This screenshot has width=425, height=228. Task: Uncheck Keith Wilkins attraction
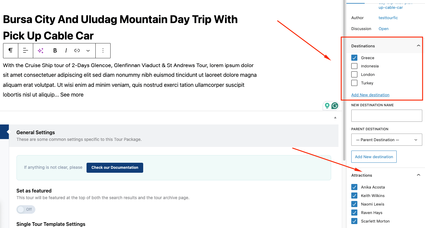click(x=354, y=196)
